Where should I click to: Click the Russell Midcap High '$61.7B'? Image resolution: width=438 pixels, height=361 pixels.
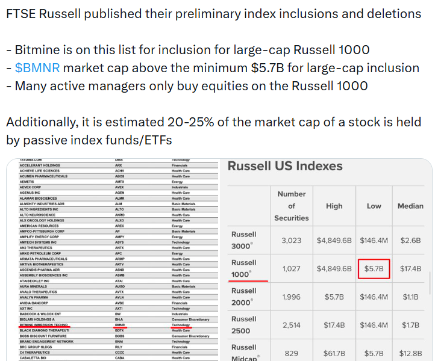coord(334,353)
